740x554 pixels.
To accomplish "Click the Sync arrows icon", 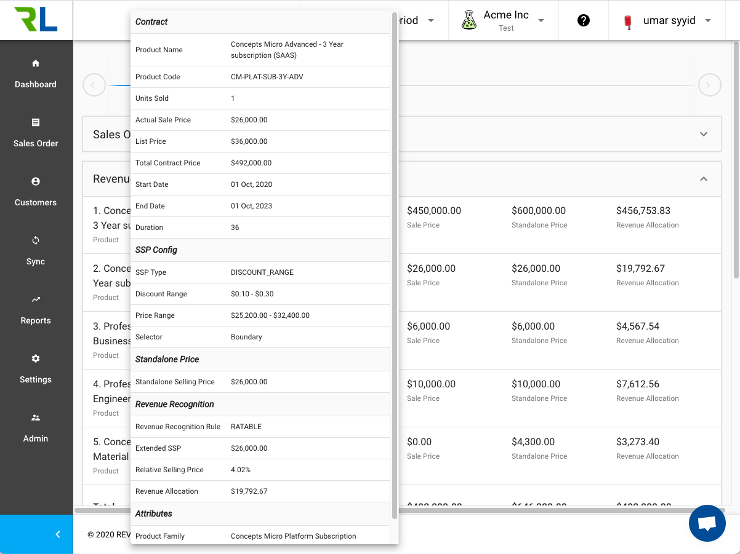I will click(36, 240).
